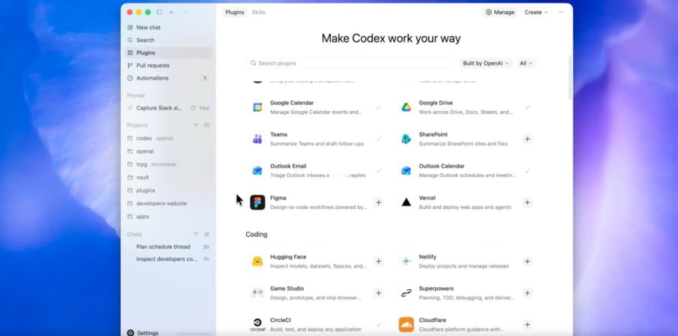
Task: Start a New chat
Action: pos(148,28)
